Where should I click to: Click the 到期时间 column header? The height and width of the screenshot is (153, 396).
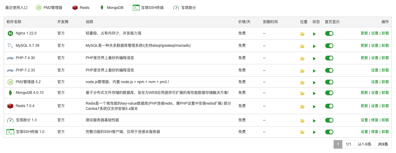tap(270, 22)
